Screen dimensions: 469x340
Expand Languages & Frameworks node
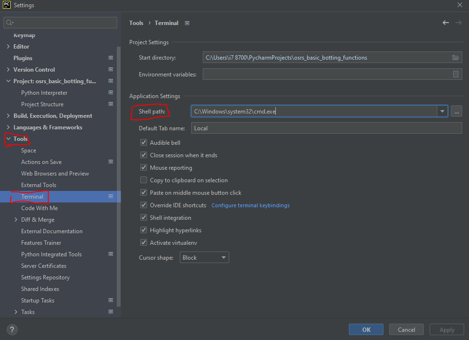tap(8, 127)
